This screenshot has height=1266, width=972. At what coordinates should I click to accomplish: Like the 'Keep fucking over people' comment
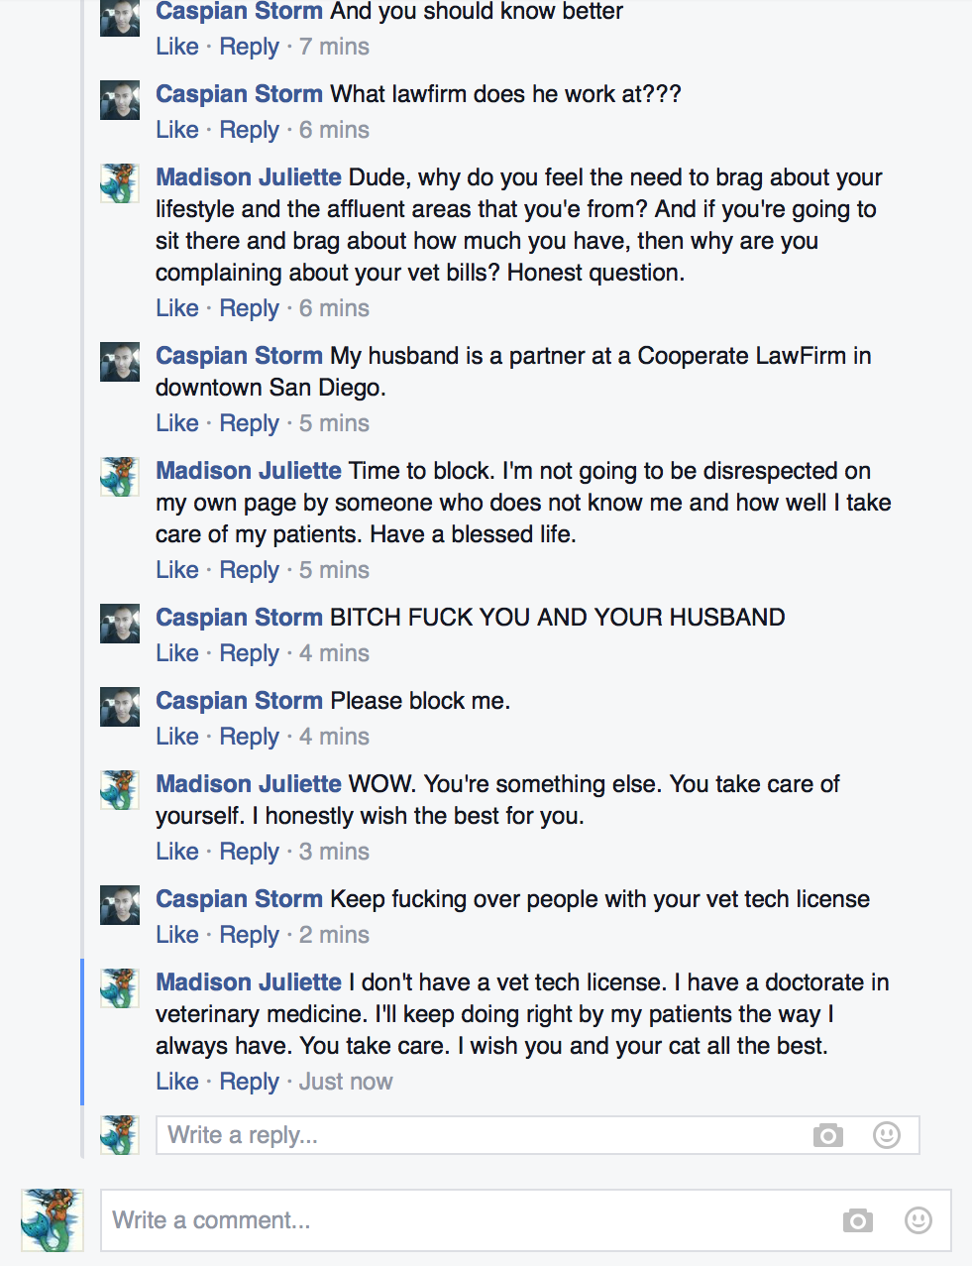pyautogui.click(x=177, y=935)
